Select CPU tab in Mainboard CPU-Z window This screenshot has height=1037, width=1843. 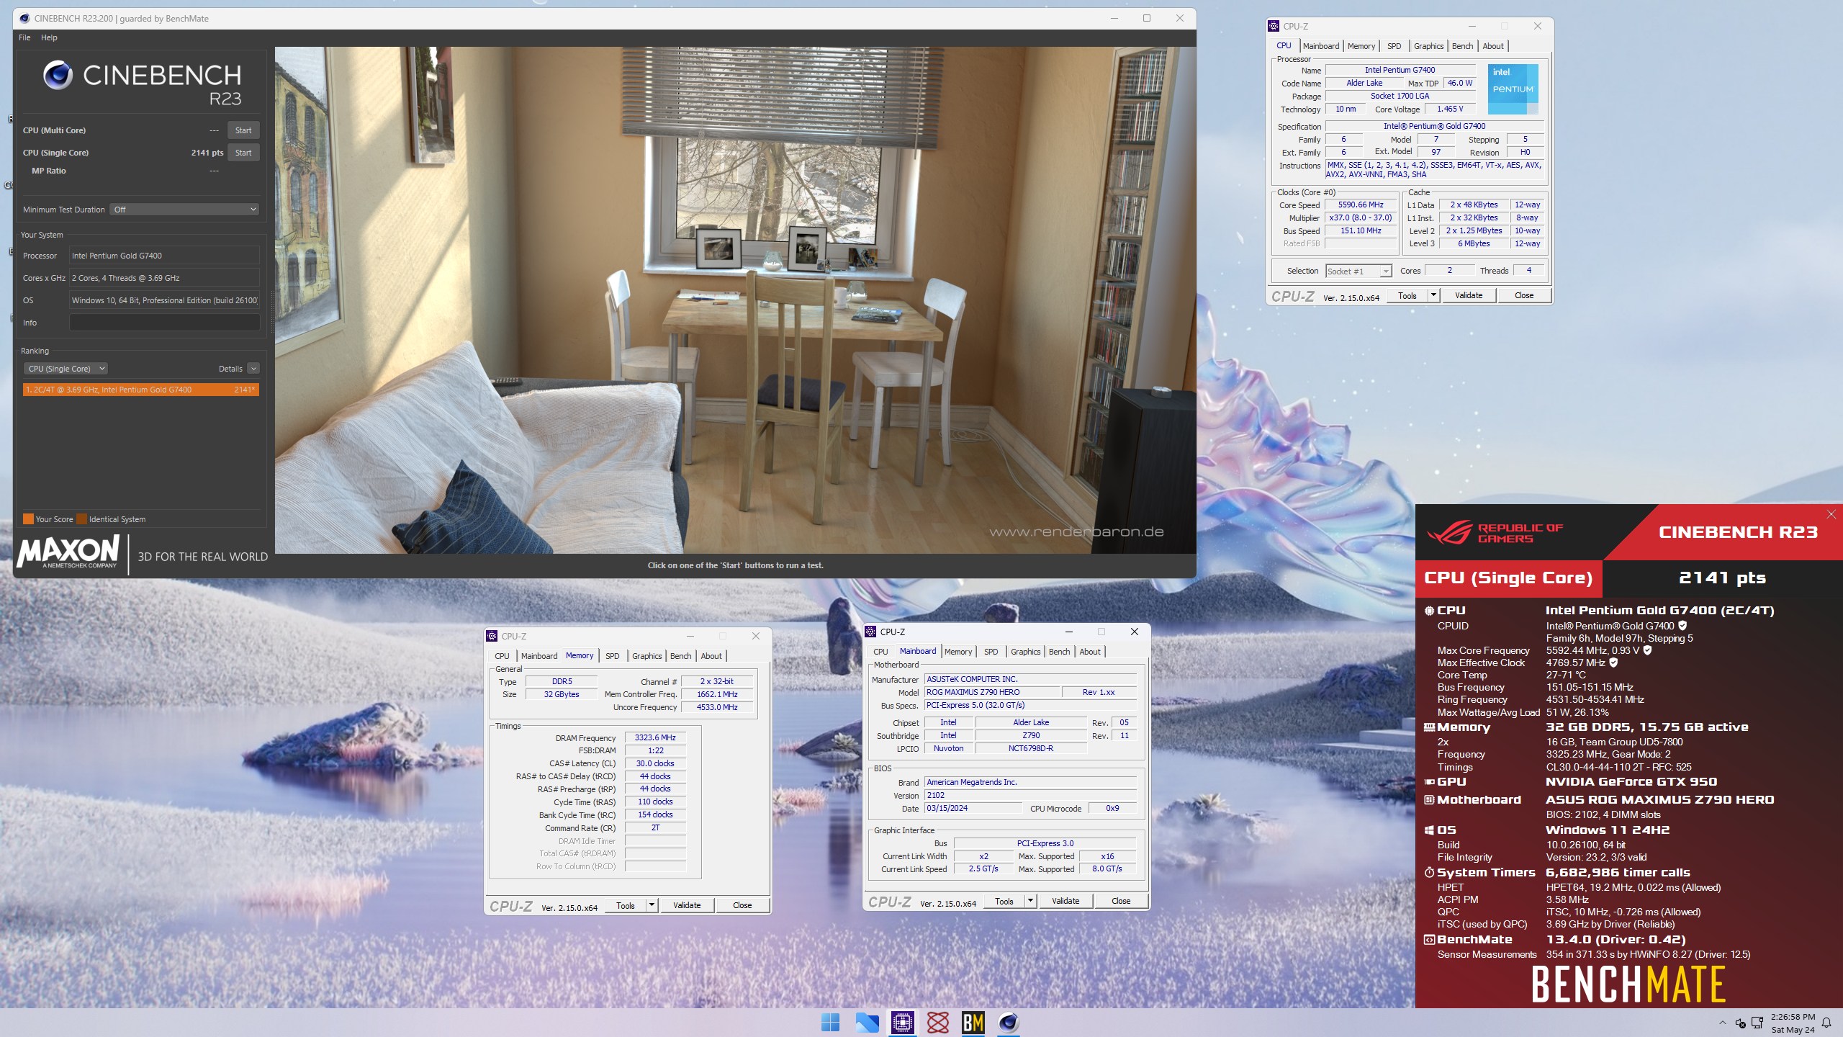click(880, 652)
